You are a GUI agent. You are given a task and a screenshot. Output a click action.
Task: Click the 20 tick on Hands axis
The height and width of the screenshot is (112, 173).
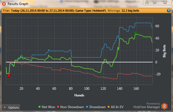click(21, 89)
